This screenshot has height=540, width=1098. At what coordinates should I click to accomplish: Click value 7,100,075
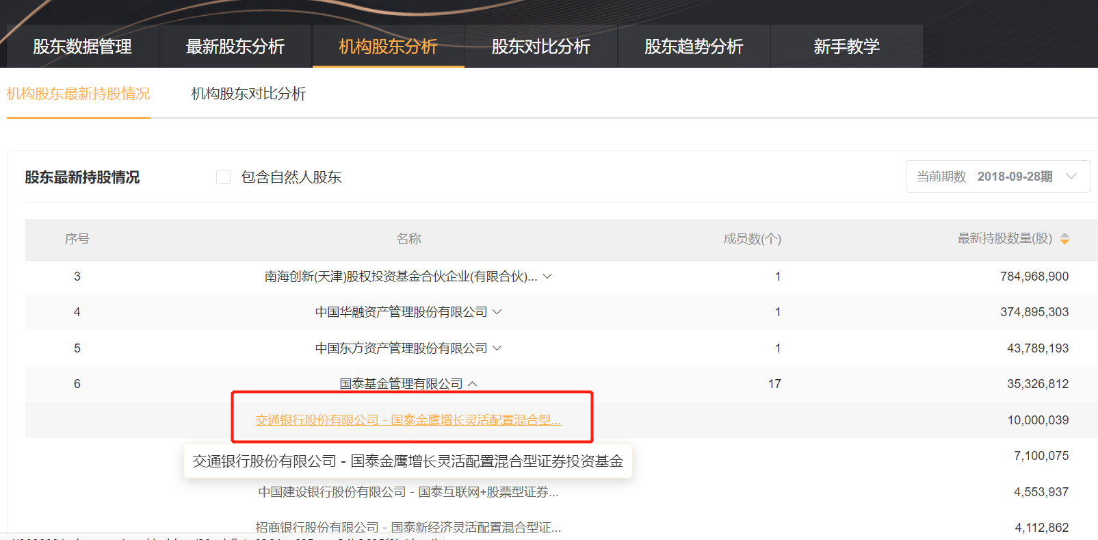point(1041,456)
